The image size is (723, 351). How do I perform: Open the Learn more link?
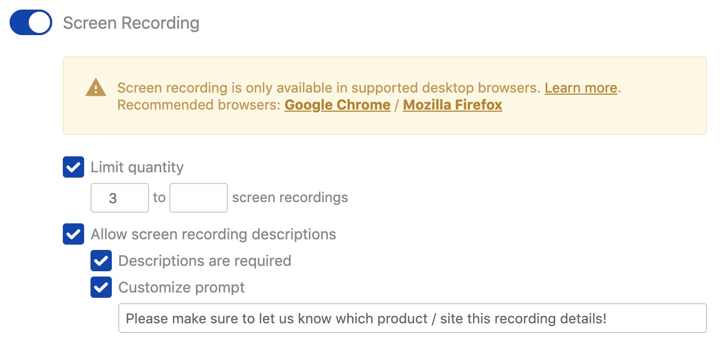click(x=580, y=87)
